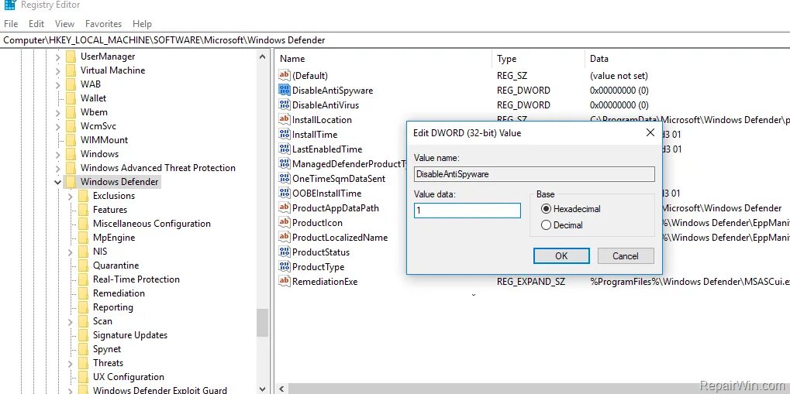This screenshot has width=790, height=394.
Task: Click the DisableAntiSpyware DWORD icon
Action: 285,90
